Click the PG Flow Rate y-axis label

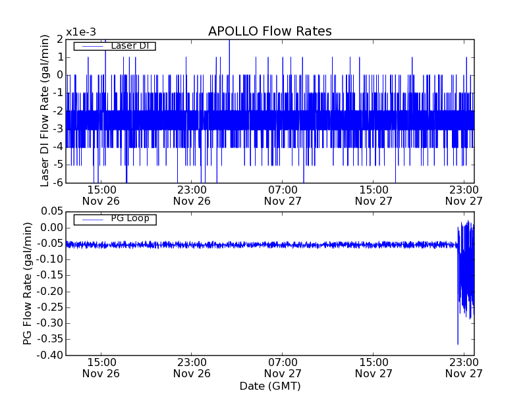(x=28, y=283)
